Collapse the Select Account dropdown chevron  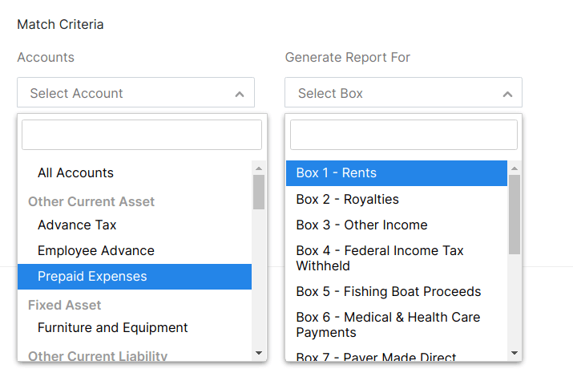pyautogui.click(x=239, y=94)
